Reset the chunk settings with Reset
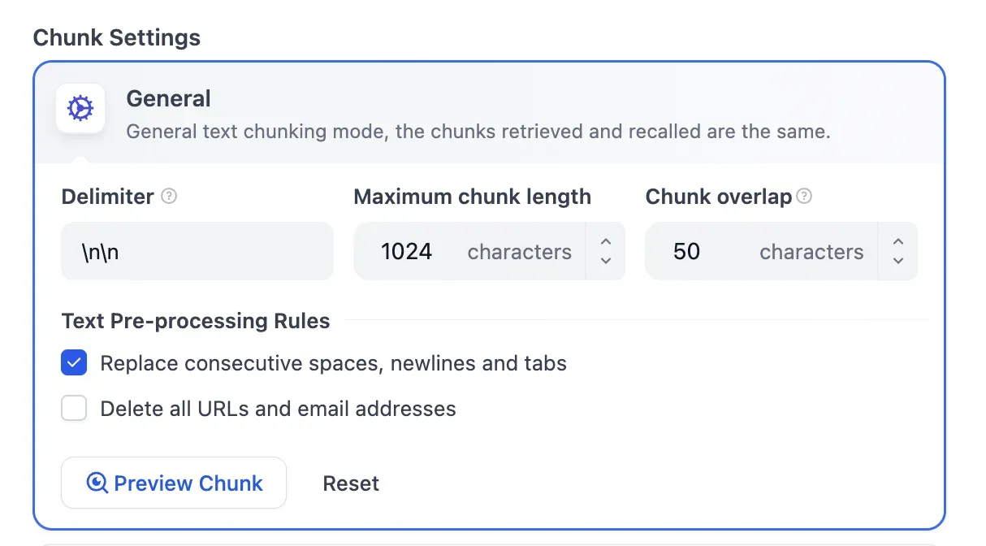Screen dimensions: 986x546 351,483
